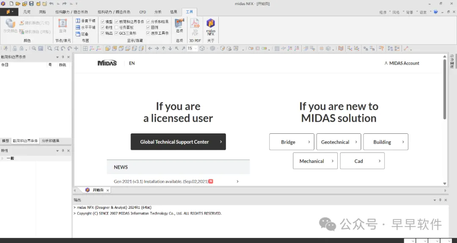The image size is (457, 243).
Task: Switch to the 网格 ribbon tab
Action: pyautogui.click(x=43, y=12)
